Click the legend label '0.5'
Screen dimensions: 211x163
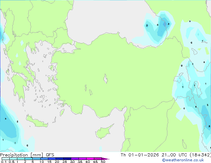click(x=12, y=162)
